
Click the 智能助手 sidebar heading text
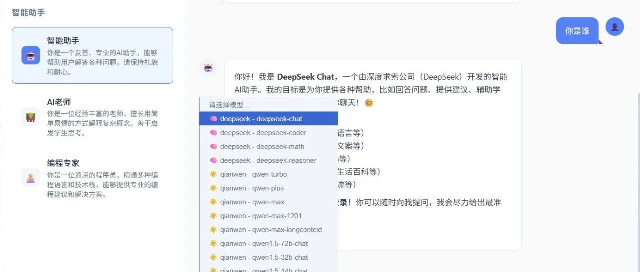point(28,12)
